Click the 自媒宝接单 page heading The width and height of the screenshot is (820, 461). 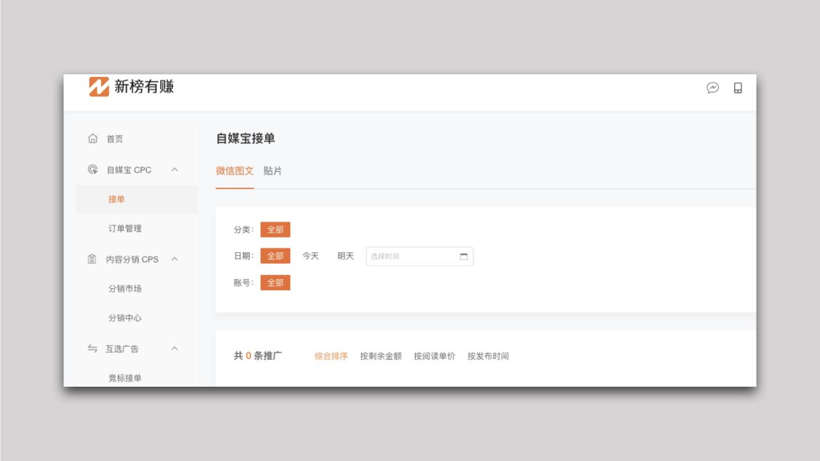(x=245, y=138)
